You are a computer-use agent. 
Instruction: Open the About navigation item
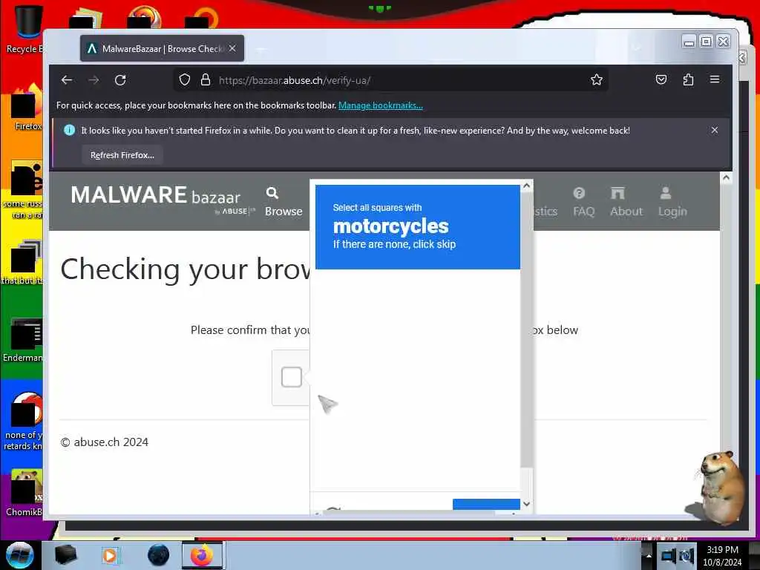[626, 202]
